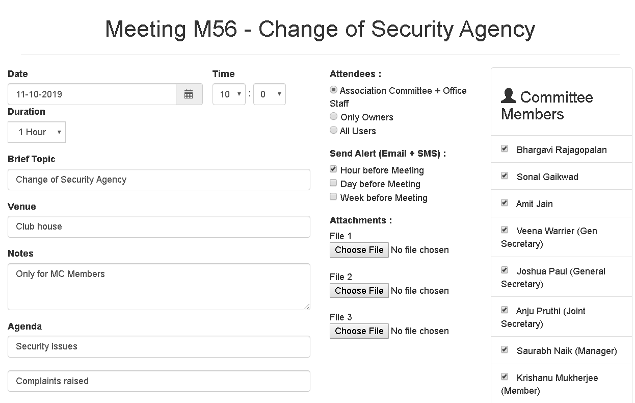This screenshot has width=635, height=403.
Task: Click inside the Venue text field
Action: click(x=158, y=226)
